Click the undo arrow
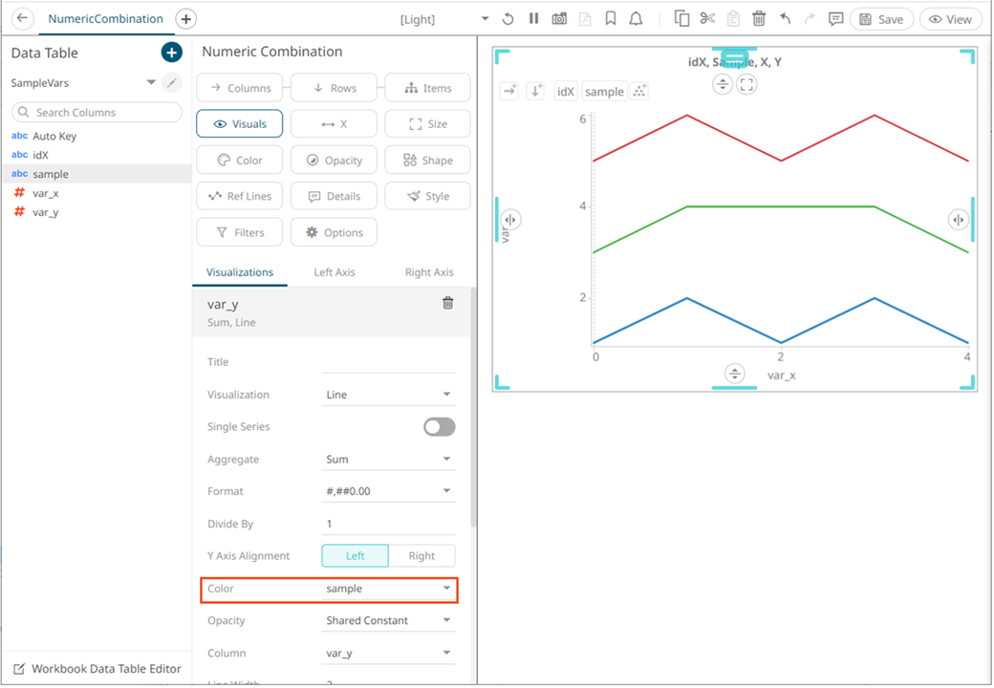Image resolution: width=994 pixels, height=688 pixels. [x=785, y=19]
